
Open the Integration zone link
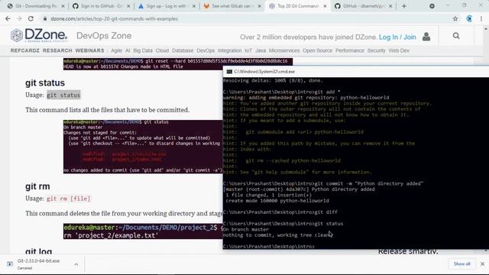pyautogui.click(x=229, y=50)
